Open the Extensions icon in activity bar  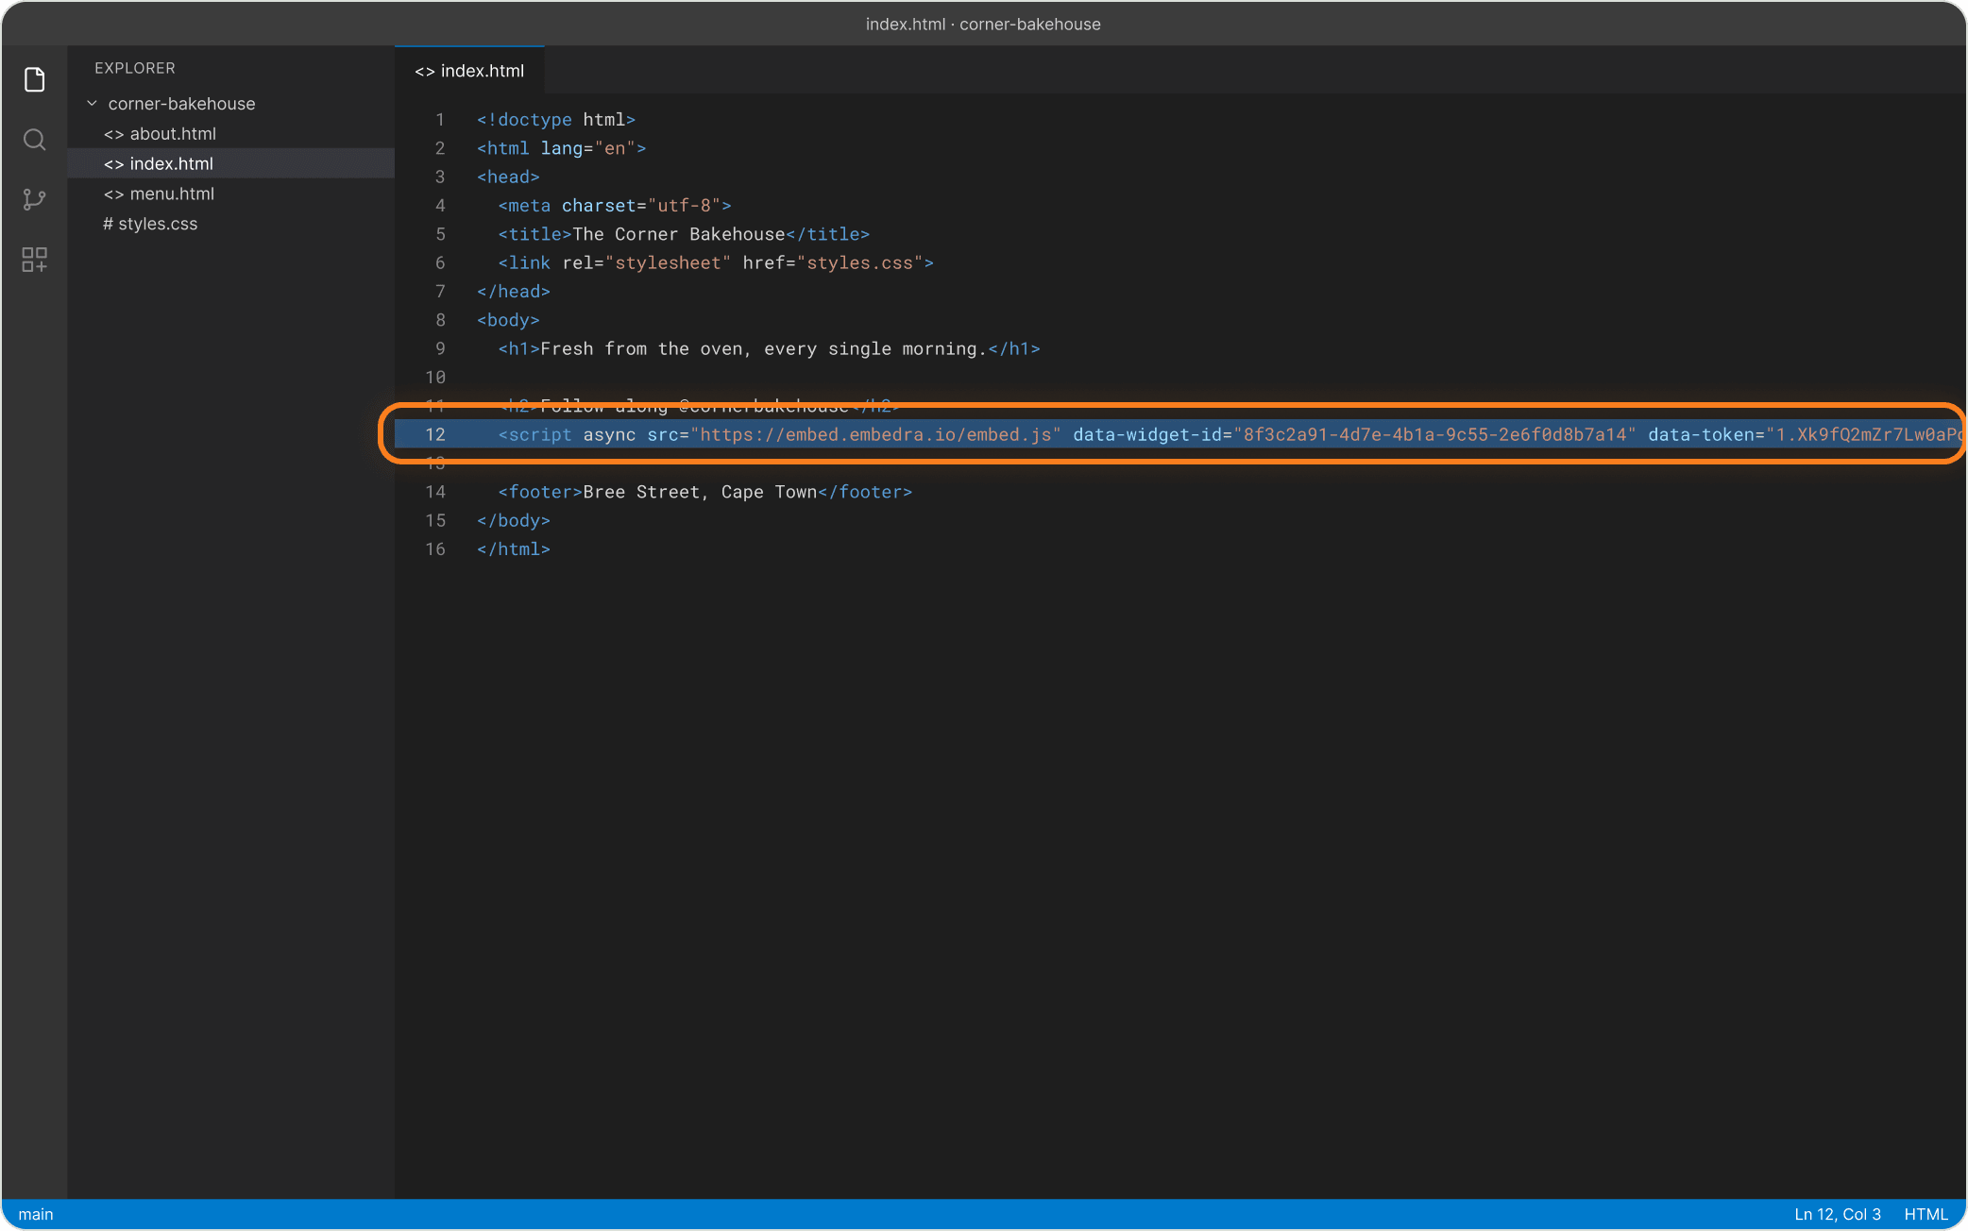click(34, 259)
